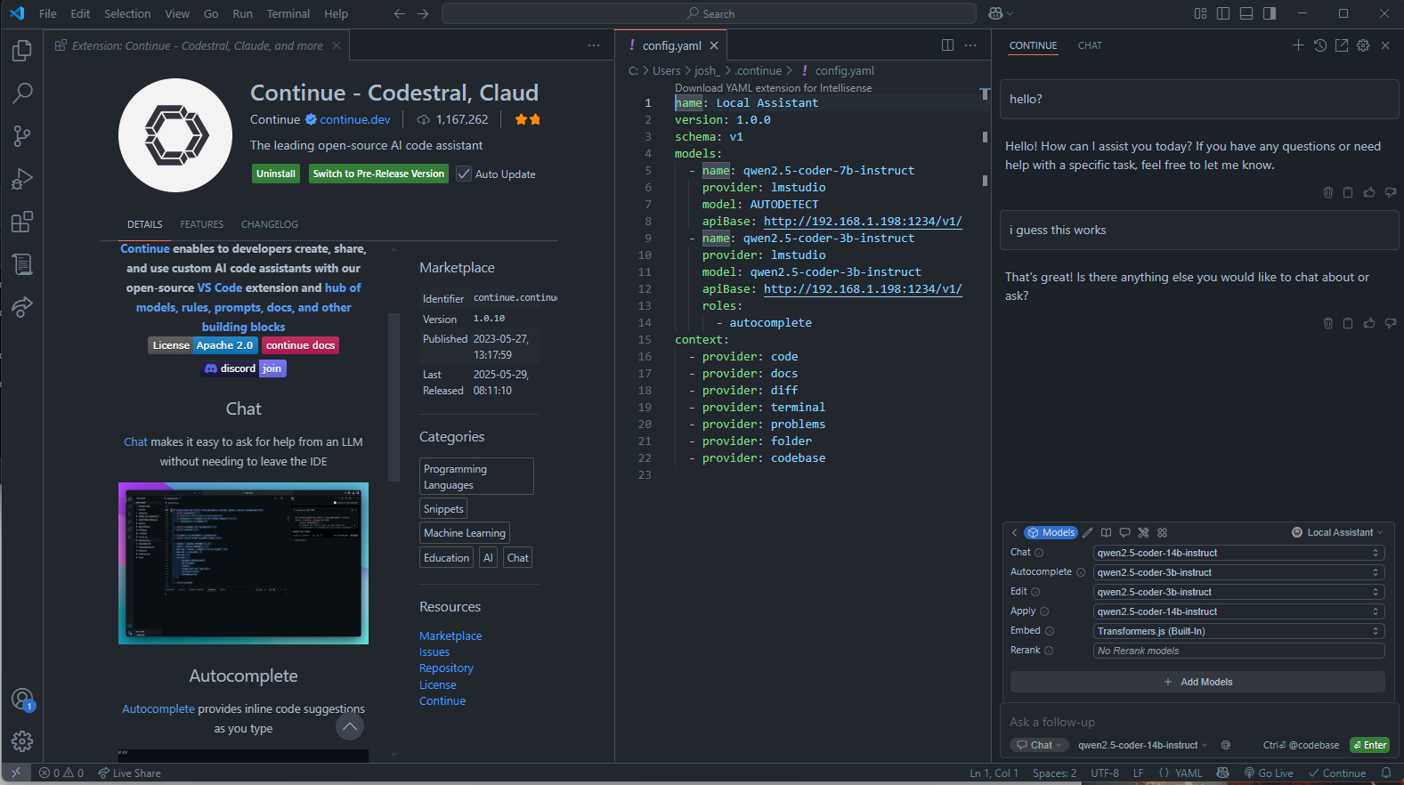Switch to the CHANGELOG tab

pos(270,224)
